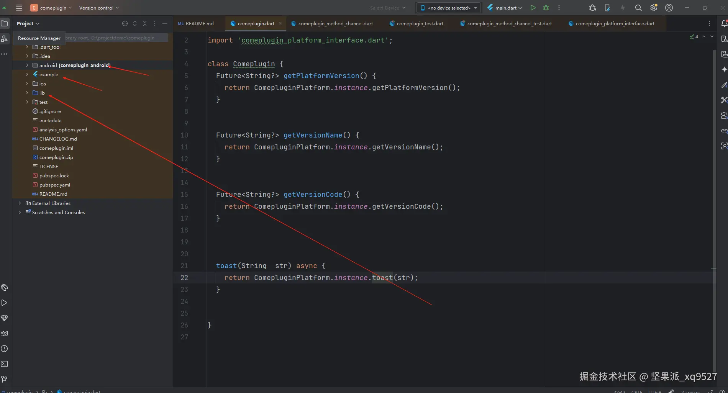Switch to comeplugin_test.dart tab

pos(416,23)
